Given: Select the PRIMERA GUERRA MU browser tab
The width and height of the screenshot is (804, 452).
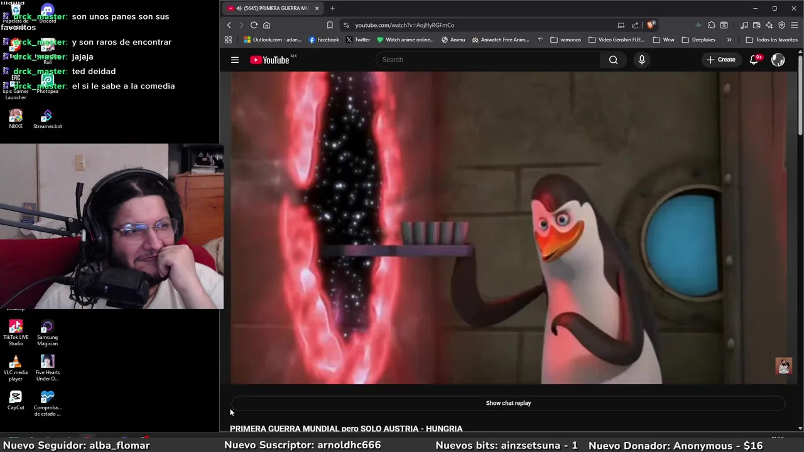Looking at the screenshot, I should click(x=273, y=8).
